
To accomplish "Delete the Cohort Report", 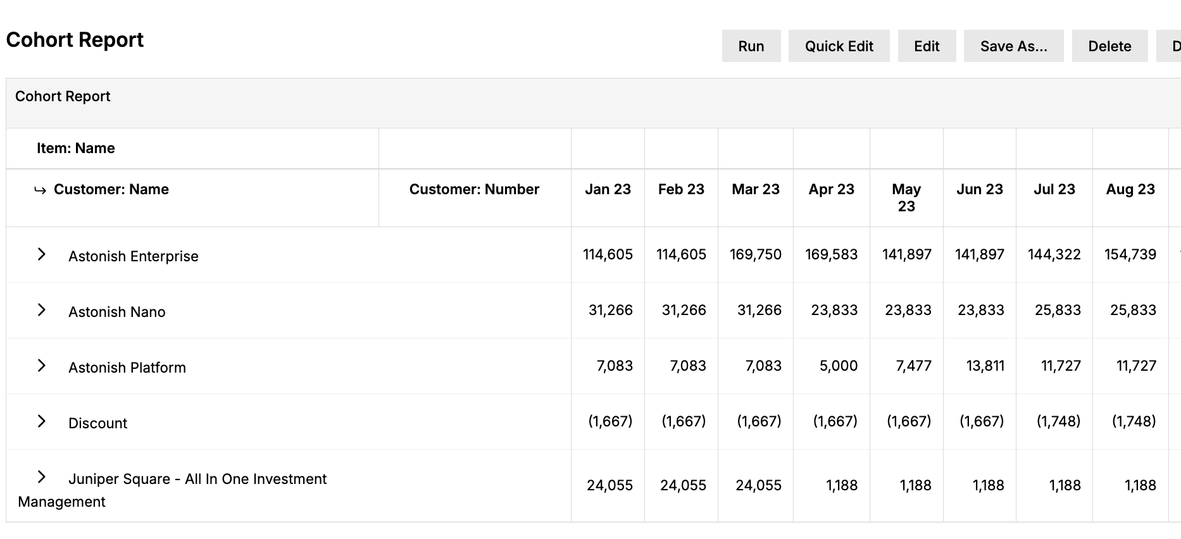I will click(1110, 46).
